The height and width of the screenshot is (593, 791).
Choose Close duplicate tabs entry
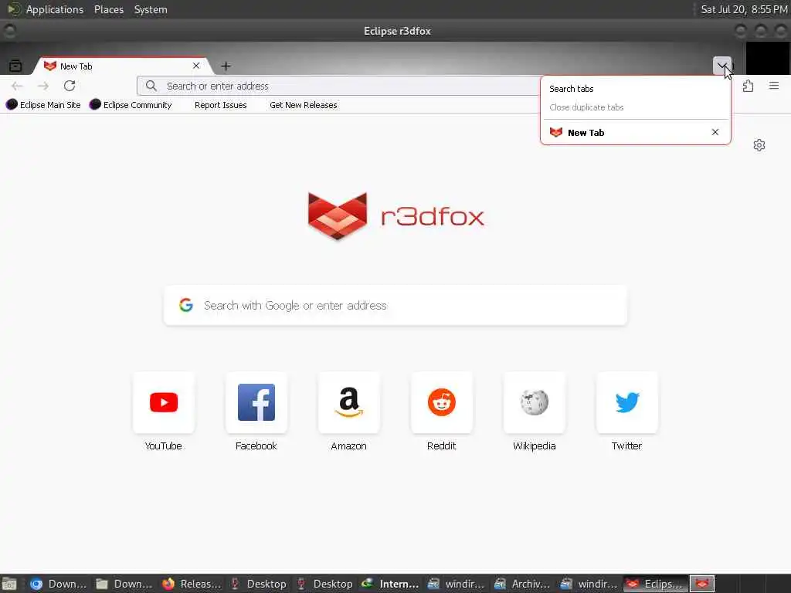click(635, 107)
